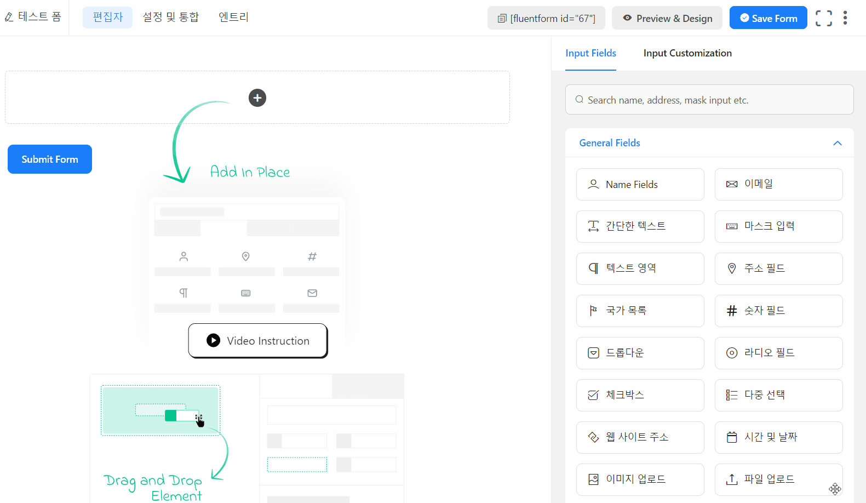
Task: Click the dropdown icon on 드롭다운
Action: click(593, 353)
